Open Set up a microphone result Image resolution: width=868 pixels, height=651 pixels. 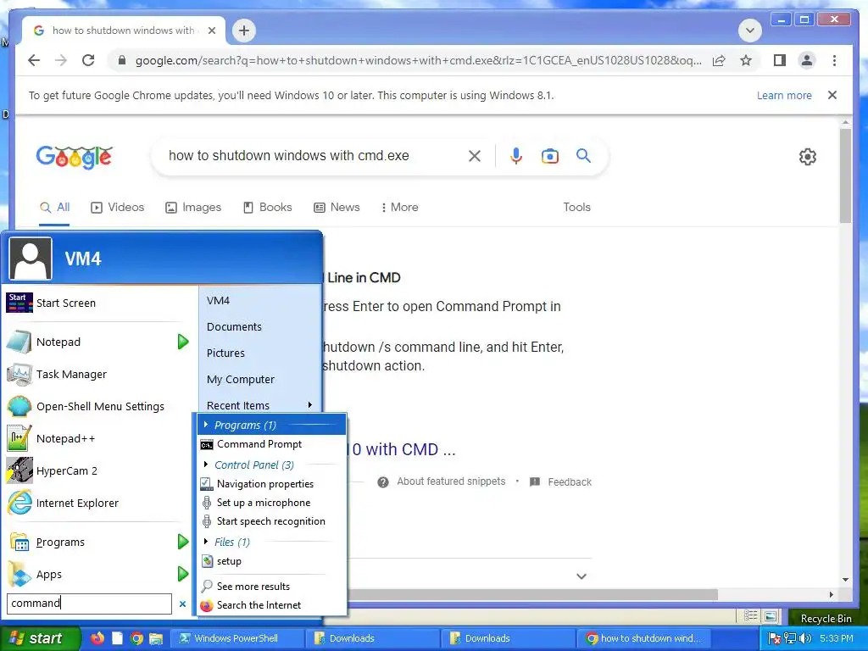click(x=271, y=503)
